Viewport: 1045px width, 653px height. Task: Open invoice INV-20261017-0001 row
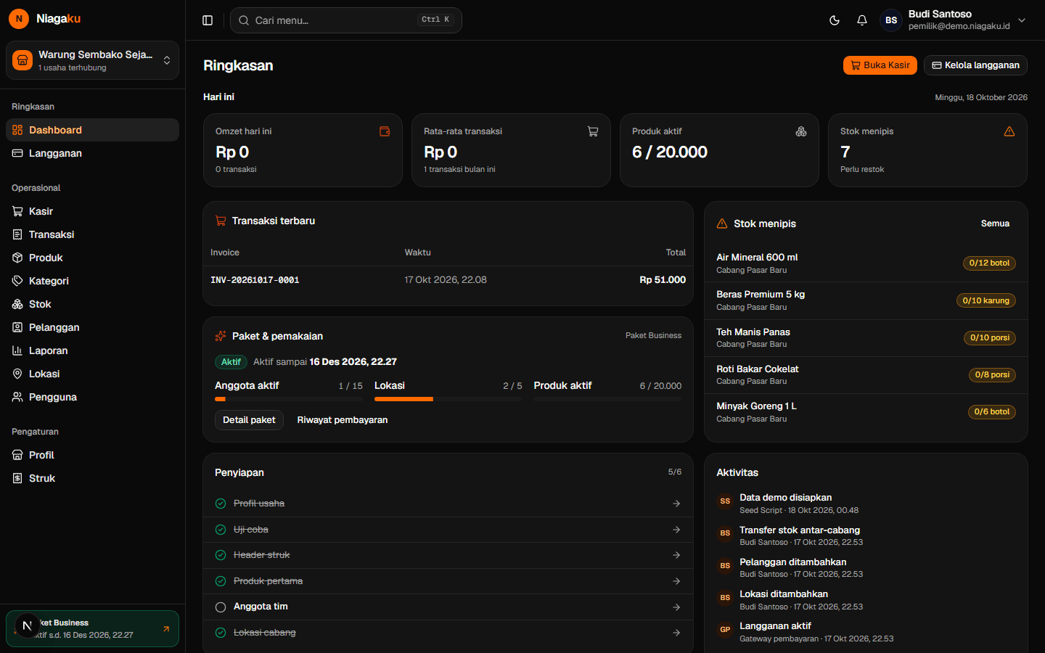(448, 280)
